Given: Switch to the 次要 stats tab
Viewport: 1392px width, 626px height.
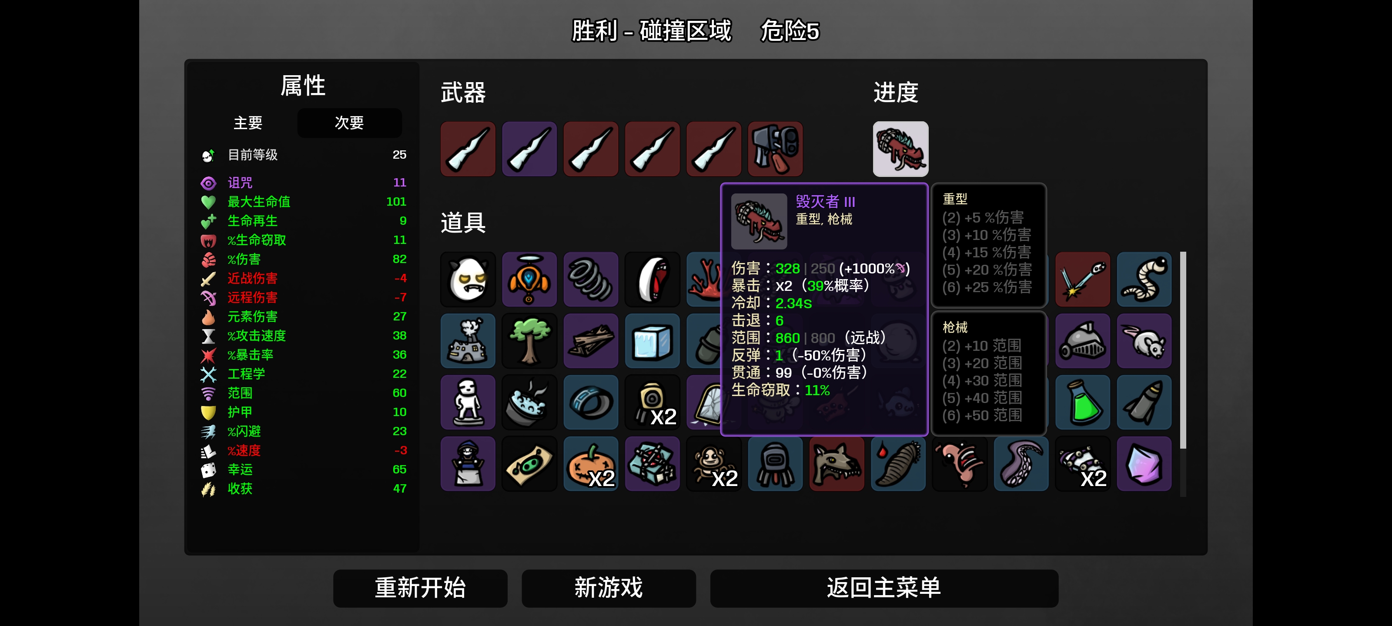Looking at the screenshot, I should coord(349,123).
